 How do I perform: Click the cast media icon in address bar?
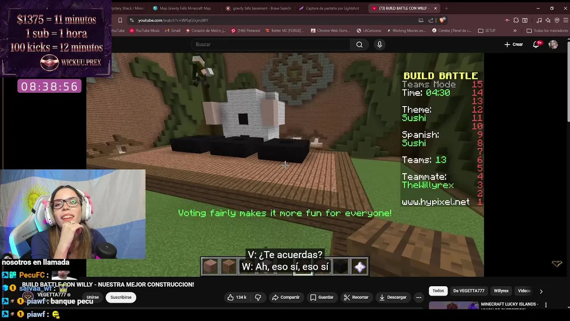click(x=421, y=20)
